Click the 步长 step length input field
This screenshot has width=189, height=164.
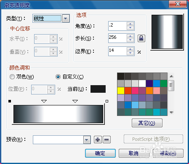(117, 38)
